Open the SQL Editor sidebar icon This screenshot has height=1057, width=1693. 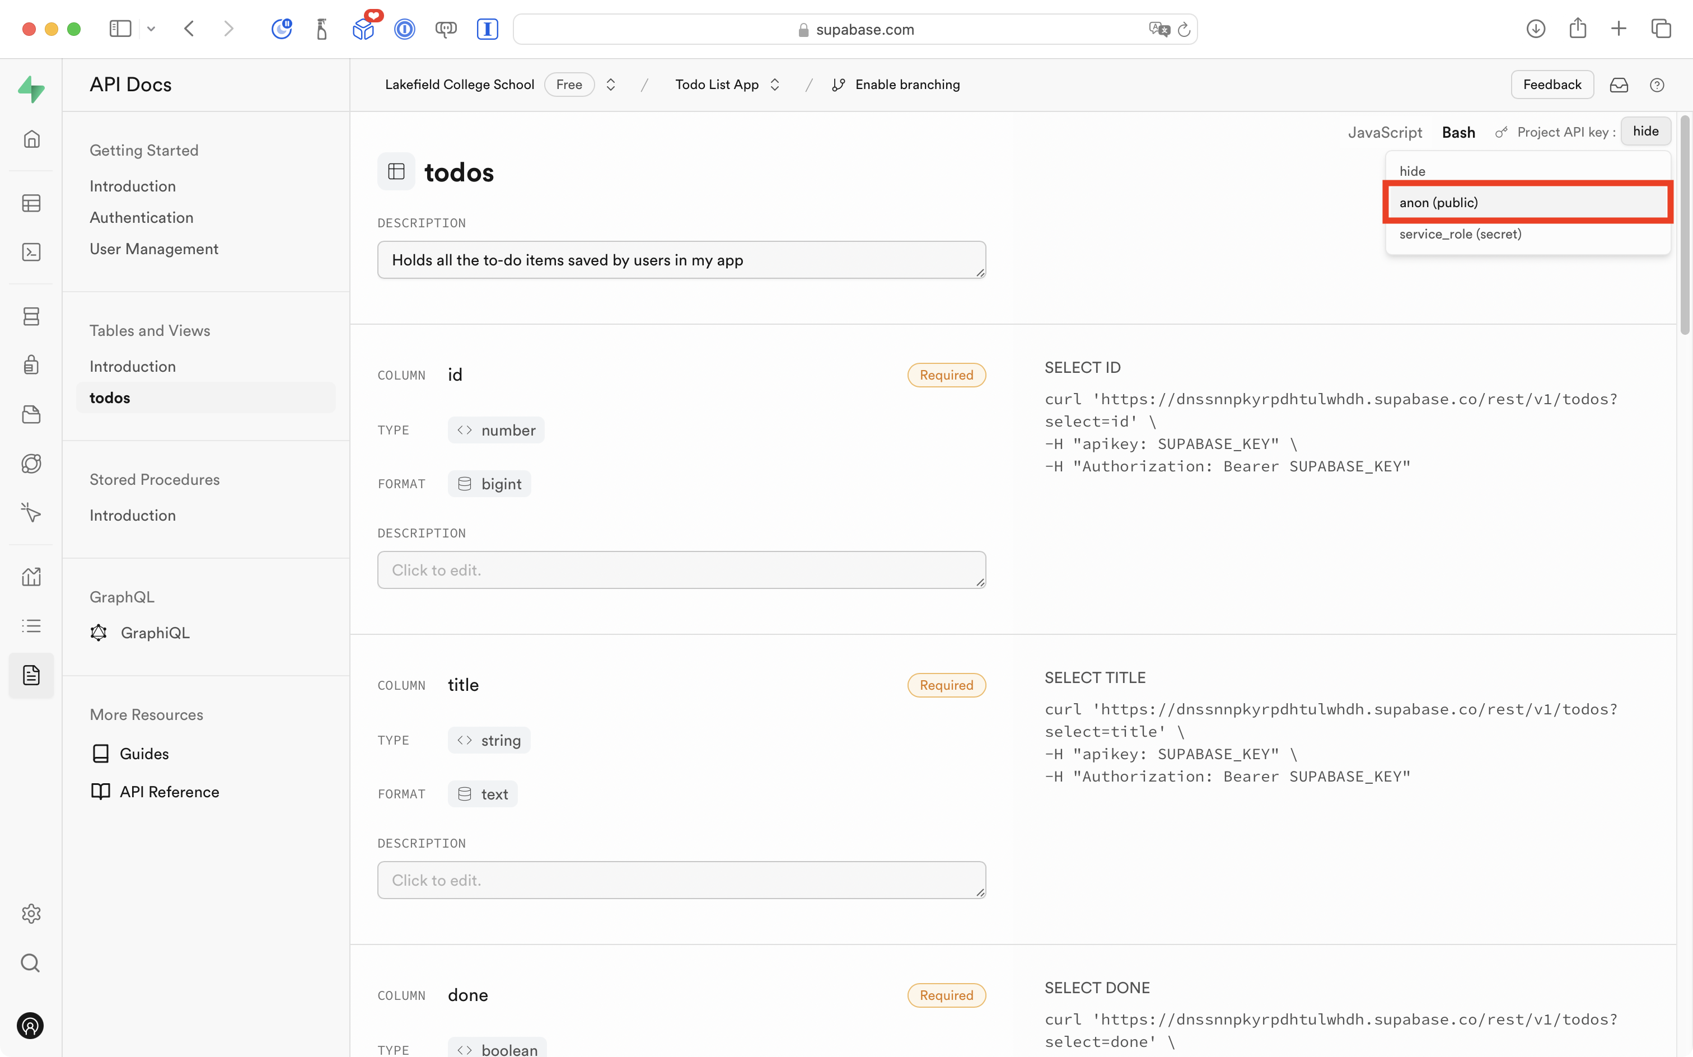click(31, 252)
